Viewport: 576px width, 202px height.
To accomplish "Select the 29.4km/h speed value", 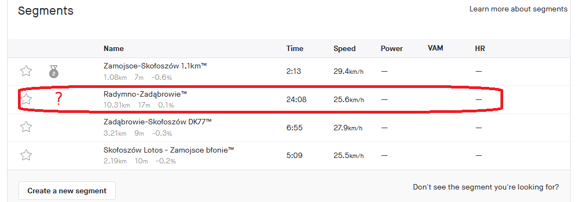I will click(x=349, y=71).
